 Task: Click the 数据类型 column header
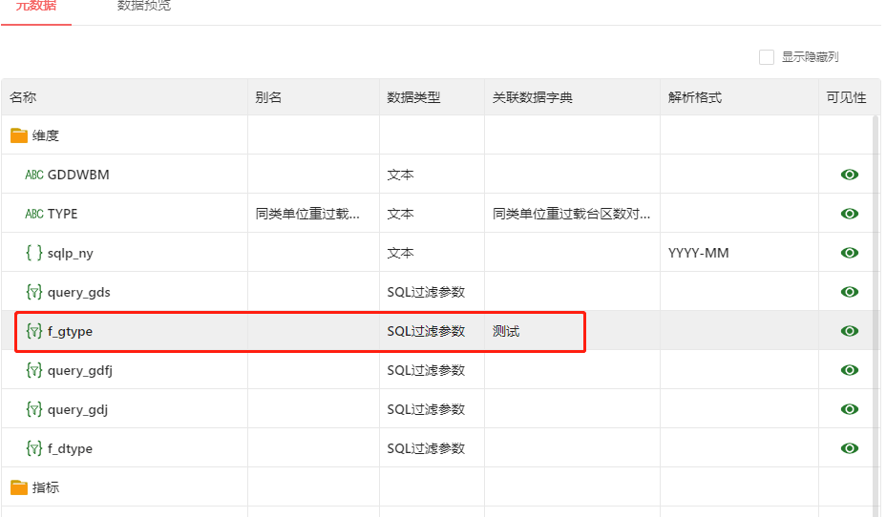[x=413, y=97]
